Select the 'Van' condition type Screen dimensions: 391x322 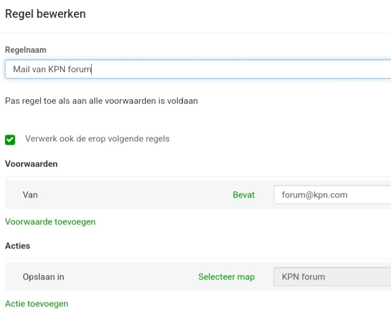pyautogui.click(x=30, y=195)
